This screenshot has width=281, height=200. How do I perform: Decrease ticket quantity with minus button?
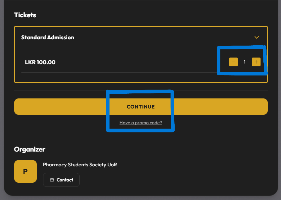click(233, 62)
